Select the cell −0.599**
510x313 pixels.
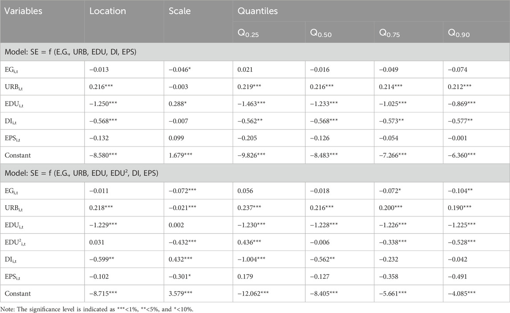102,260
